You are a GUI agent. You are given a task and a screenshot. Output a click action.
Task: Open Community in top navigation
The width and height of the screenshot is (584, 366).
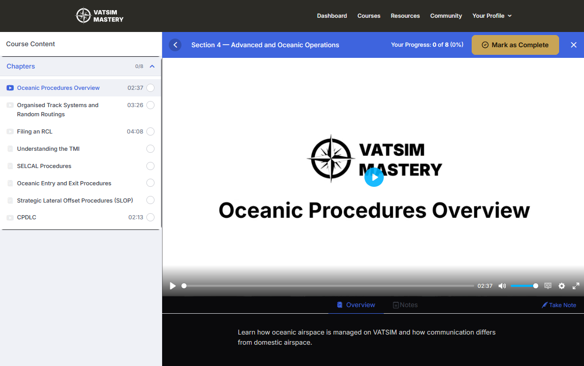[x=446, y=16]
